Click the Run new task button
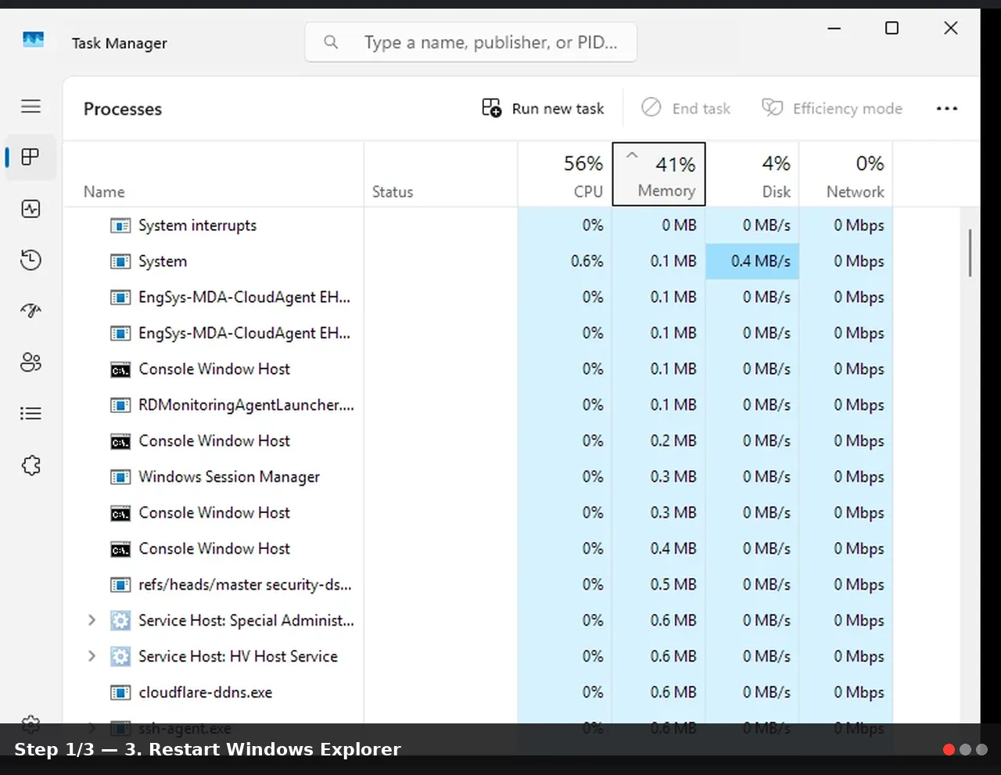Image resolution: width=1001 pixels, height=775 pixels. [x=544, y=109]
